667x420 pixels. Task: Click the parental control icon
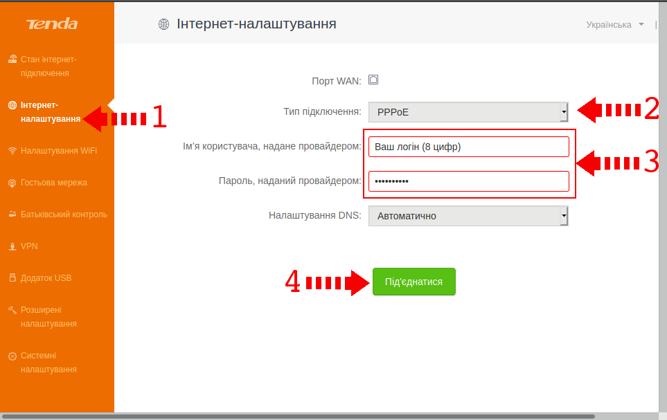12,214
